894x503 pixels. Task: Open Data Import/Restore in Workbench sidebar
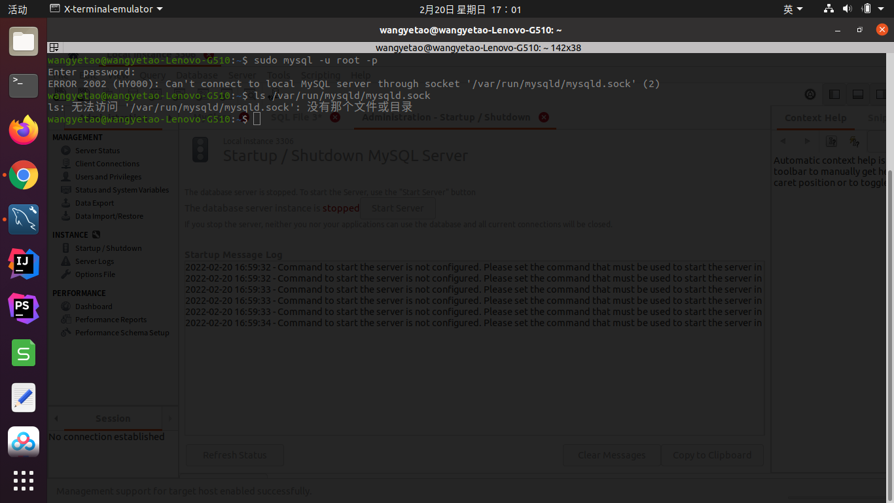coord(109,216)
